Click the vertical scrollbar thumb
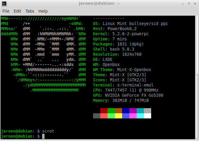Image resolution: width=199 pixels, height=141 pixels. tap(197, 106)
